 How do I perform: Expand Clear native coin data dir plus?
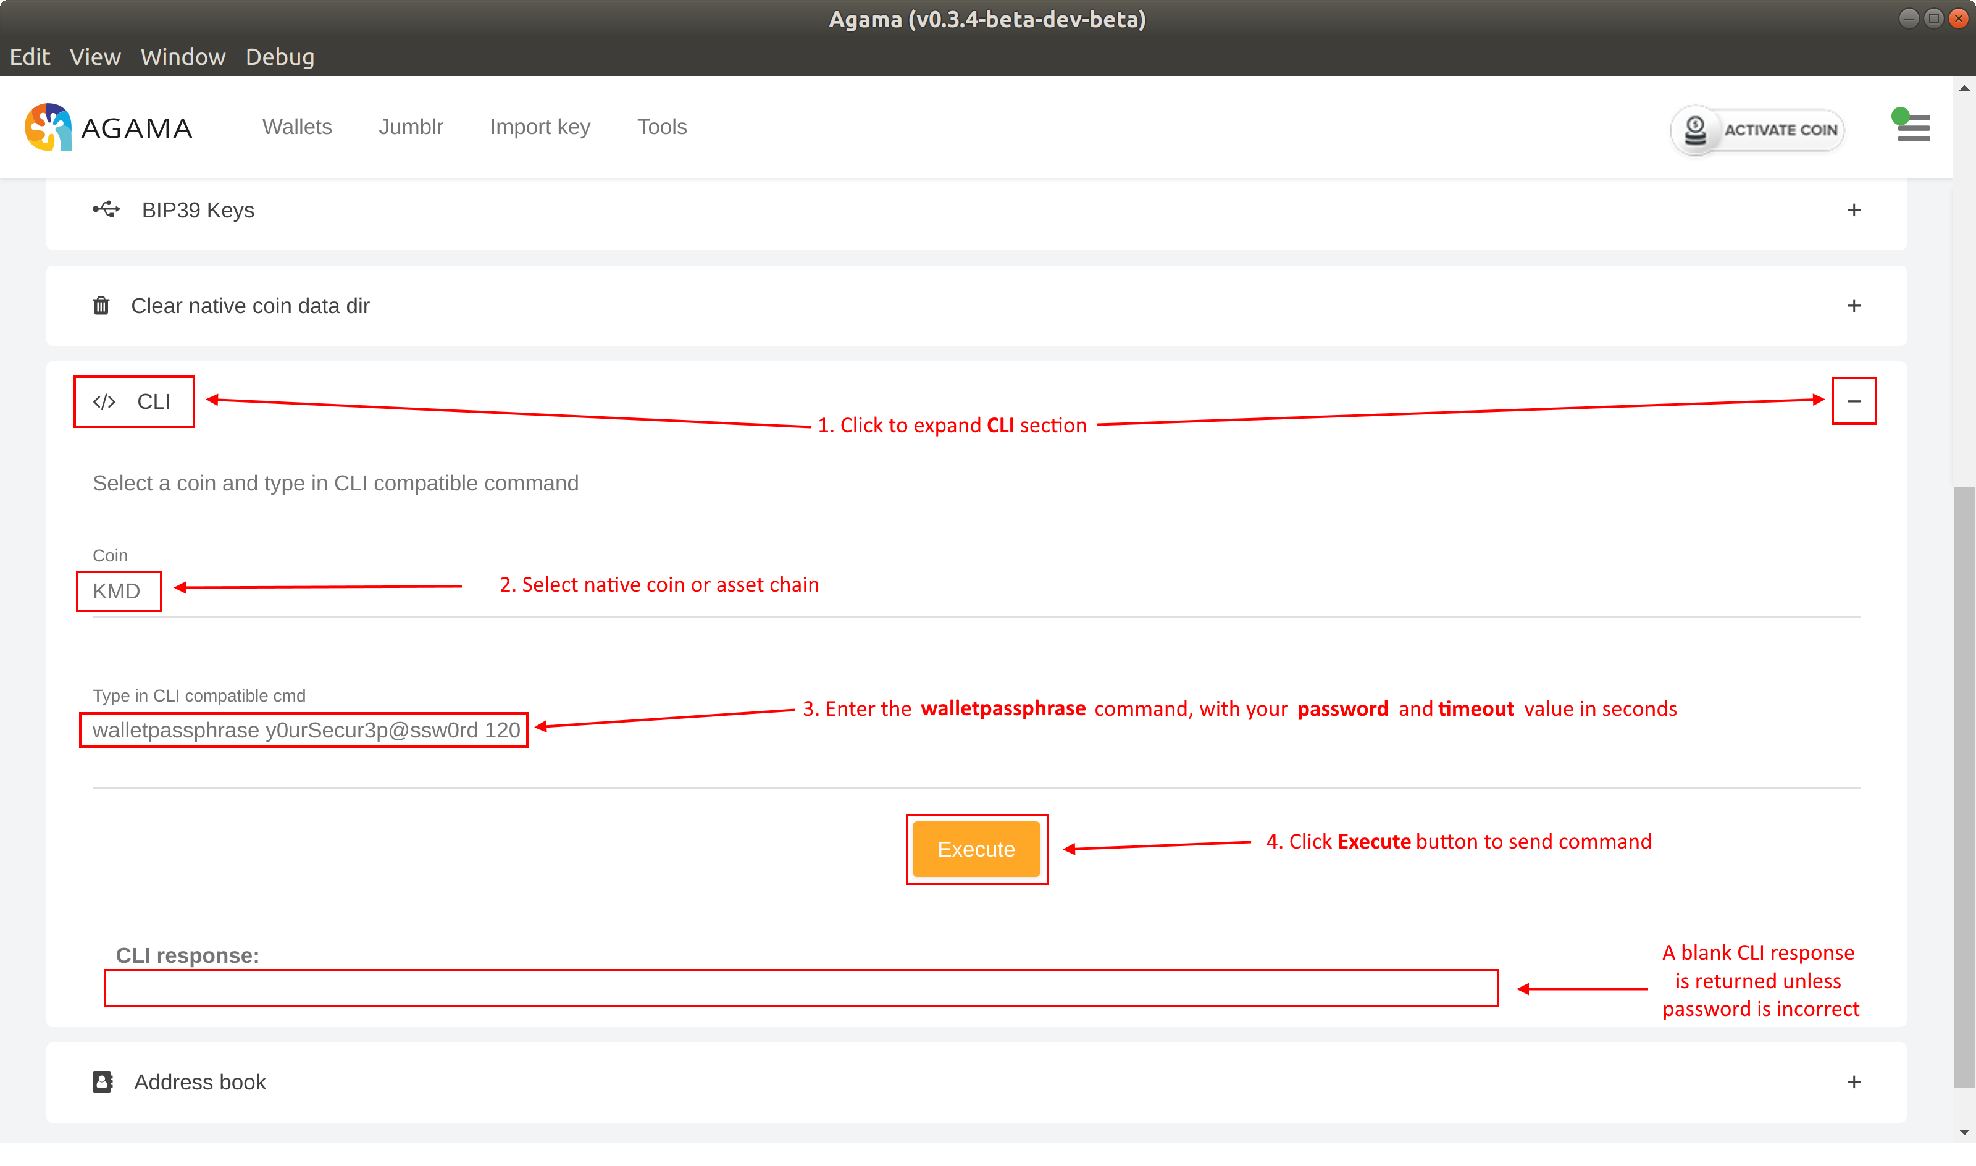1854,305
